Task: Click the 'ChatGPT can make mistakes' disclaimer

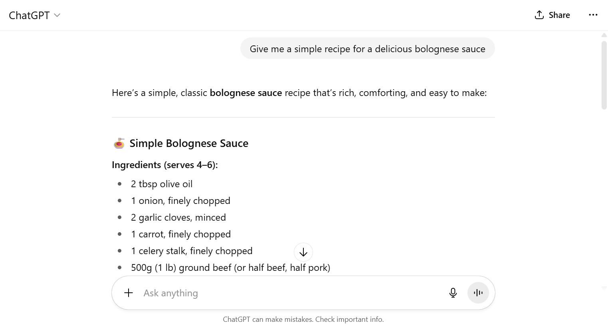Action: (x=303, y=319)
